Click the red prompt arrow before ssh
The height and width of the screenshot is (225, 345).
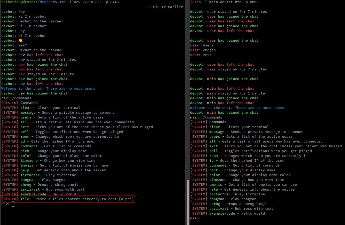coord(191,2)
